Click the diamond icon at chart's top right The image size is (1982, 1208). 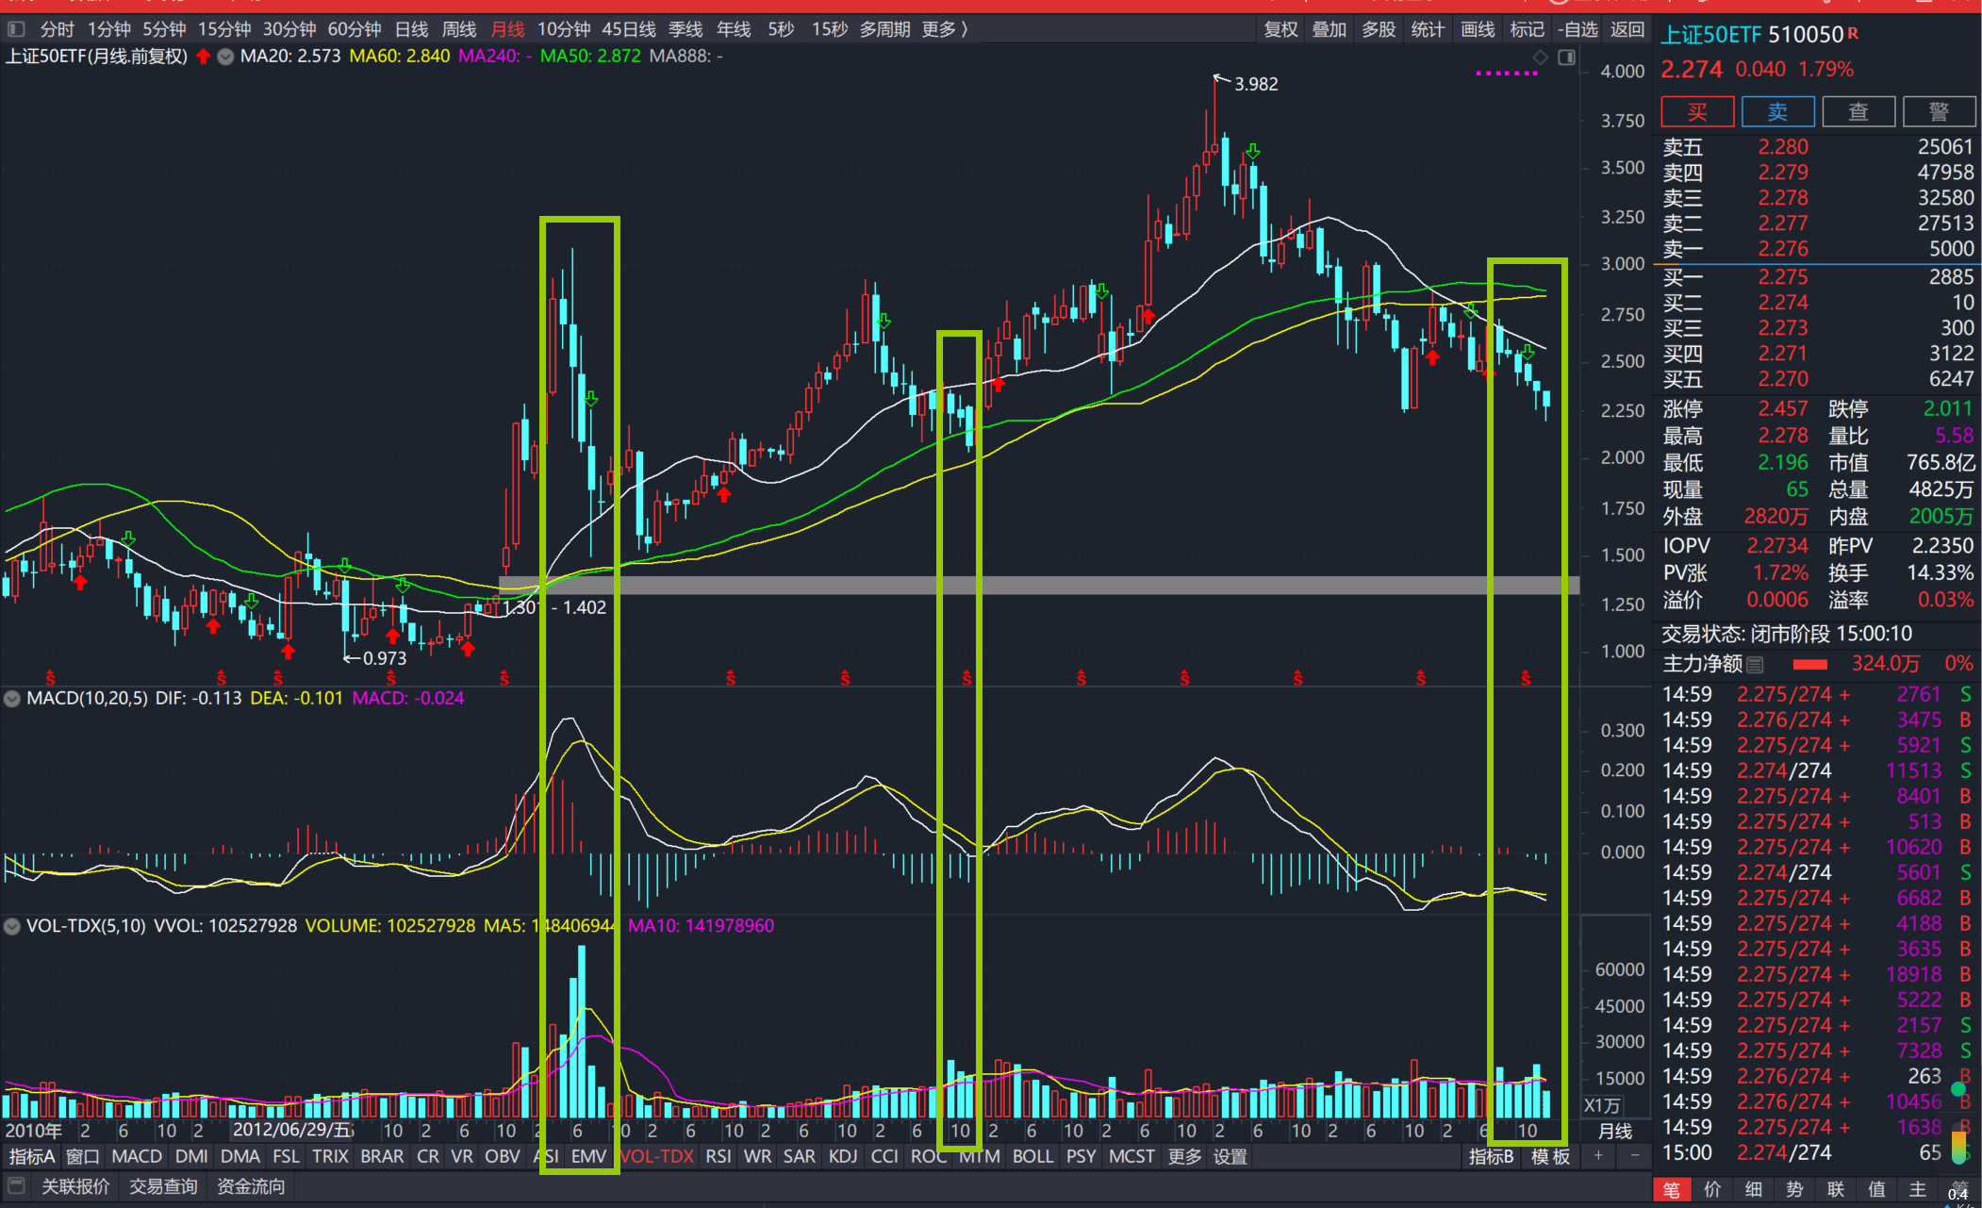click(x=1540, y=58)
